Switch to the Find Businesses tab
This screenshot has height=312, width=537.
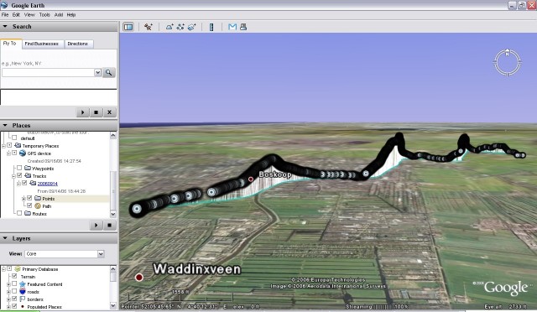[x=42, y=44]
